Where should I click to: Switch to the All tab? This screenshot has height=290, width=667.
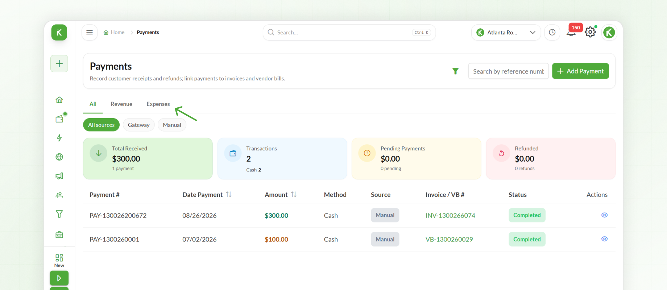[x=93, y=104]
